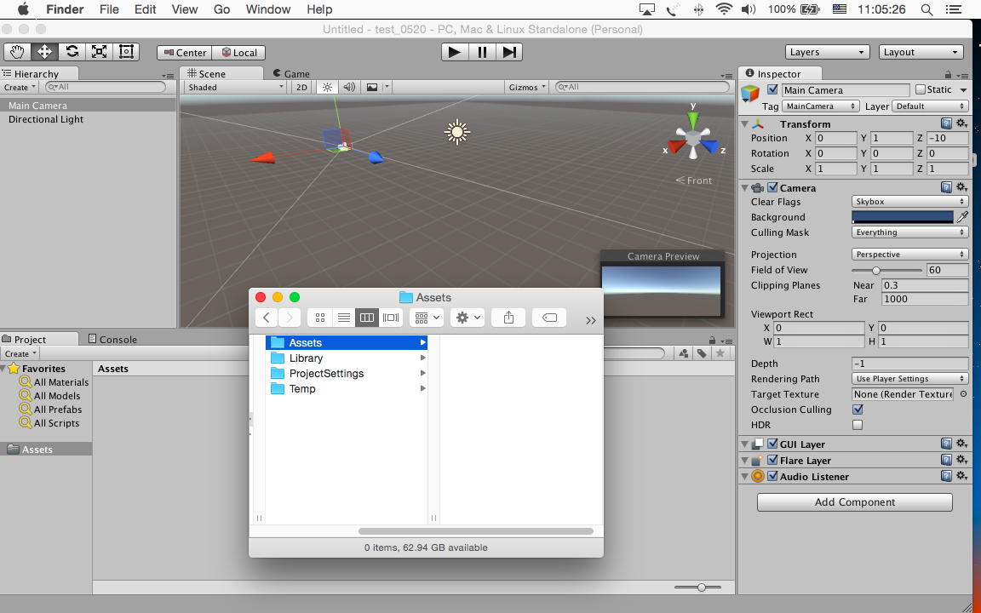Select the Scale tool
The image size is (981, 613).
point(99,52)
